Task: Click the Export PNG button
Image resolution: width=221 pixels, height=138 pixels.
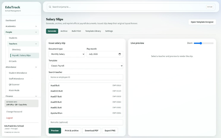Action: pos(110,130)
